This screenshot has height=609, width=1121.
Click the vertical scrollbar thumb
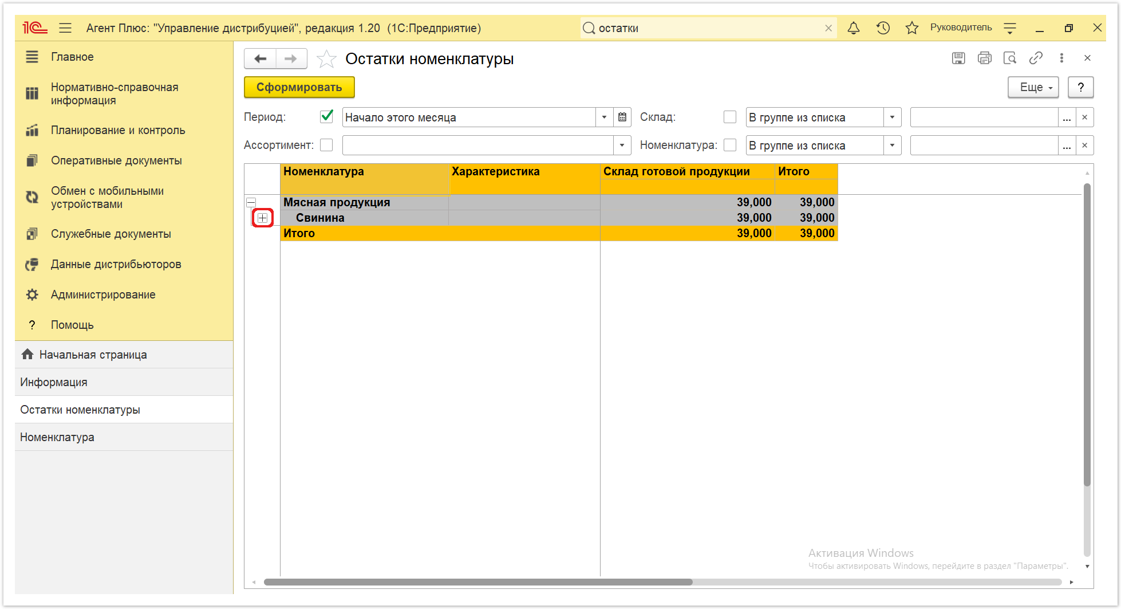click(x=1087, y=335)
